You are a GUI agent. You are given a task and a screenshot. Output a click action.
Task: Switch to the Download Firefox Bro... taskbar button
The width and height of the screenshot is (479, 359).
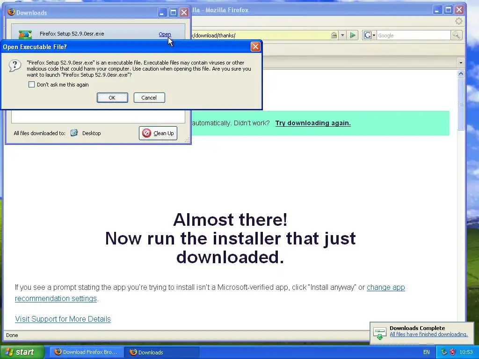pos(87,352)
